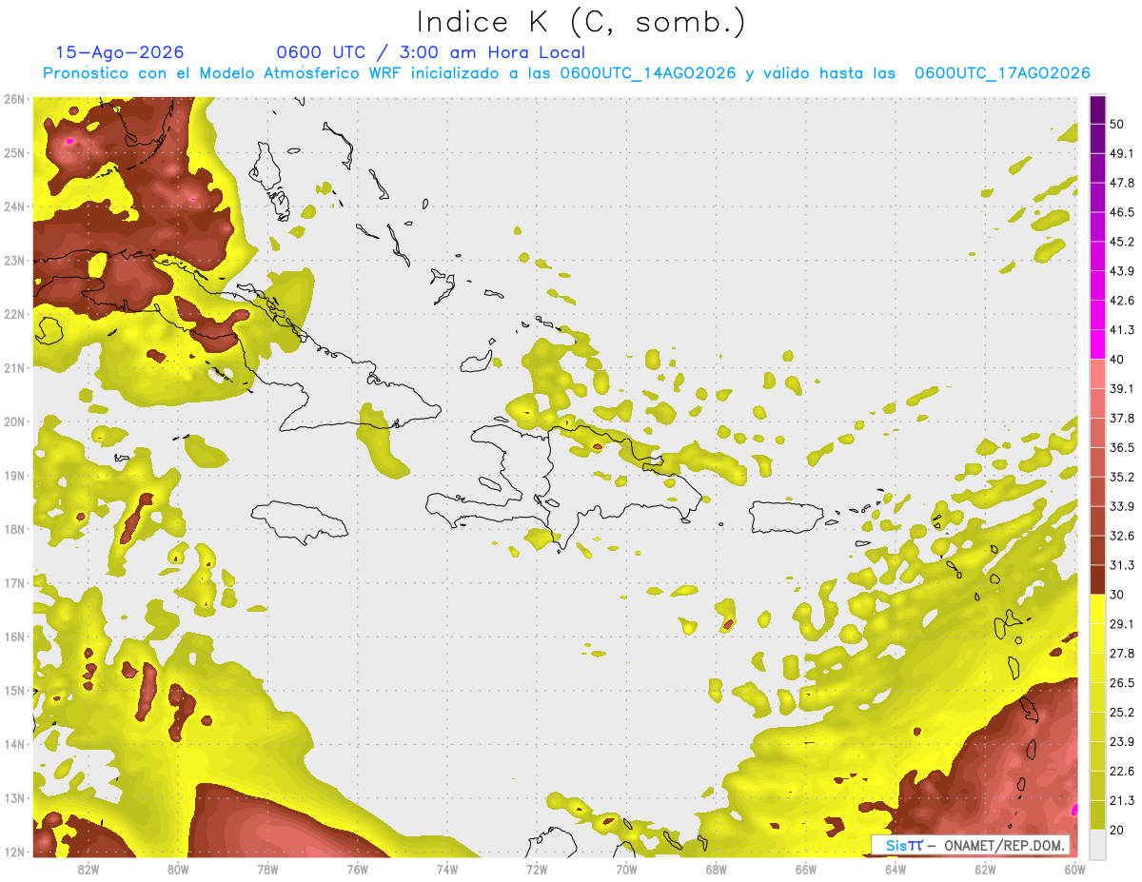Click the 66W longitude label

coord(805,870)
